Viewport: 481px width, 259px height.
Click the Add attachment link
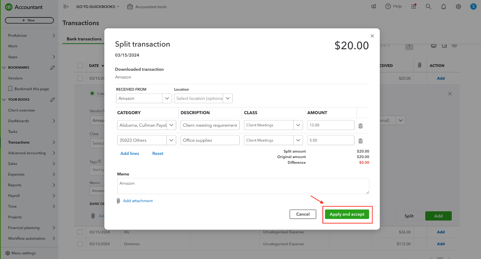click(x=138, y=201)
